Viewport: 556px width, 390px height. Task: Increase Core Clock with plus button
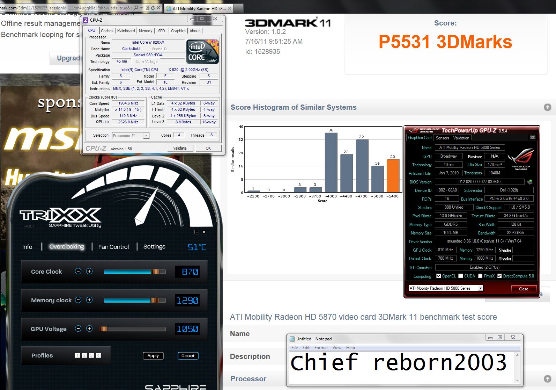pos(89,271)
